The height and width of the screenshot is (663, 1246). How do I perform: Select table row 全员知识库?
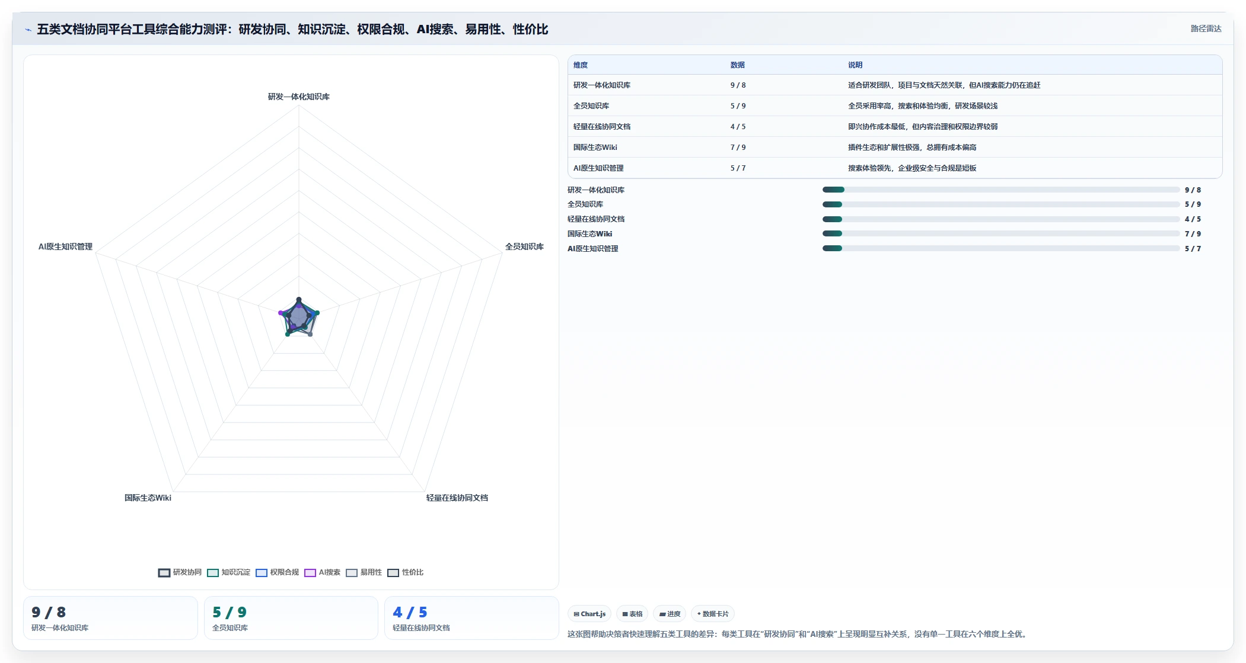pos(895,106)
